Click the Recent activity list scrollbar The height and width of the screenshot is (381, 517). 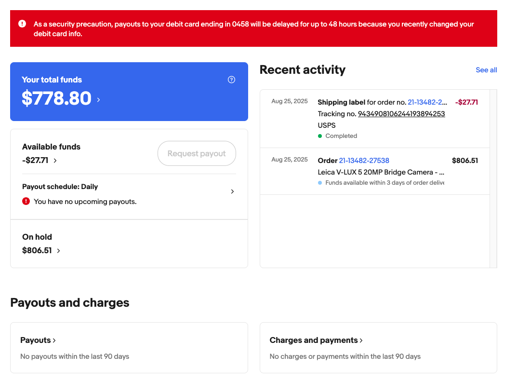493,178
